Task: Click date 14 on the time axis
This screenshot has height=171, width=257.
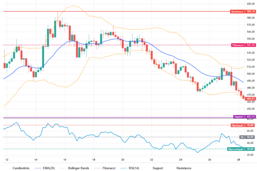Action: pos(36,160)
